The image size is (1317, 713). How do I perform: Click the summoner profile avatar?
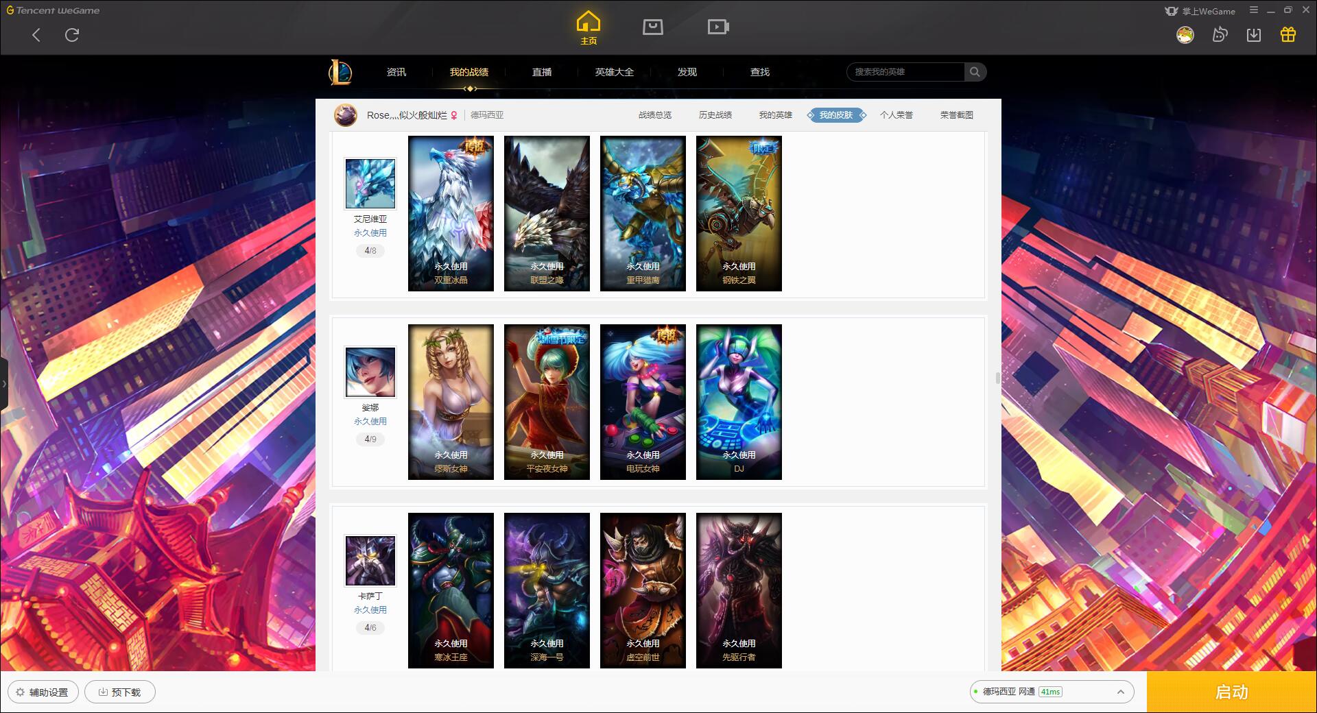[346, 115]
